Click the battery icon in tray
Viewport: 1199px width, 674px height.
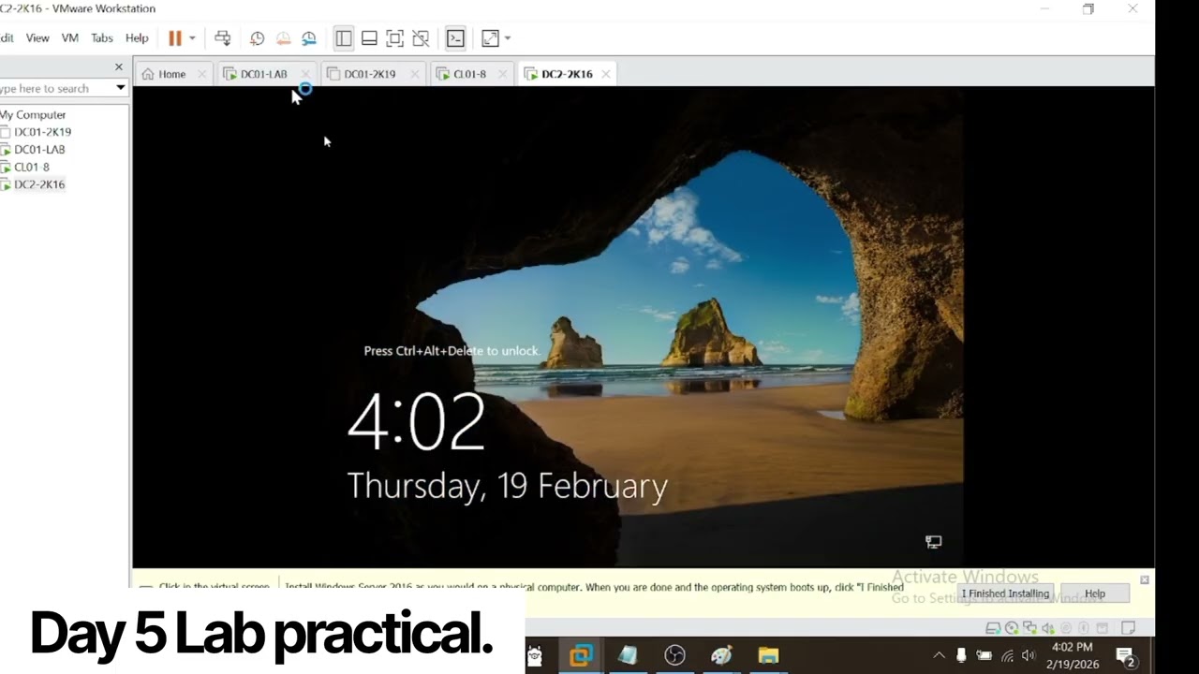point(984,655)
